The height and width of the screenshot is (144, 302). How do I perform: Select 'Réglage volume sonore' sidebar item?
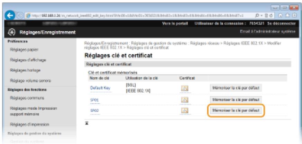[x=30, y=81]
